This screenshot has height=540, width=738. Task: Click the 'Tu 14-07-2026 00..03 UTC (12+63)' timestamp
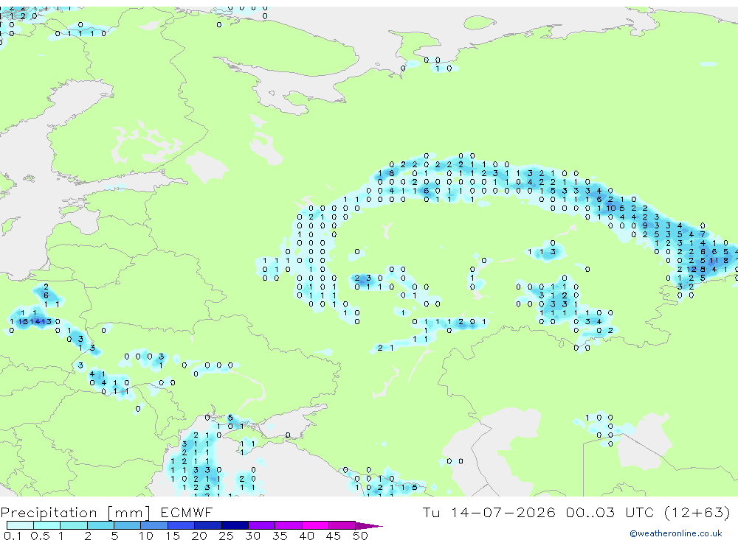[576, 512]
